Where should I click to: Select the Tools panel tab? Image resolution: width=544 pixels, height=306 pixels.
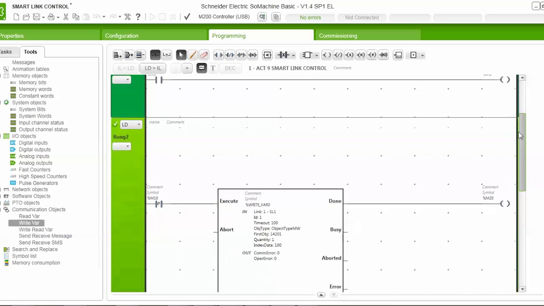coord(31,51)
